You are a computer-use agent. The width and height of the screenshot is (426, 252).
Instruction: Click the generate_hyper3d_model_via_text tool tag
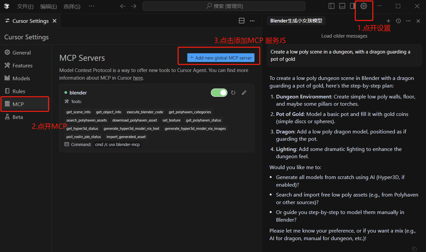point(132,128)
